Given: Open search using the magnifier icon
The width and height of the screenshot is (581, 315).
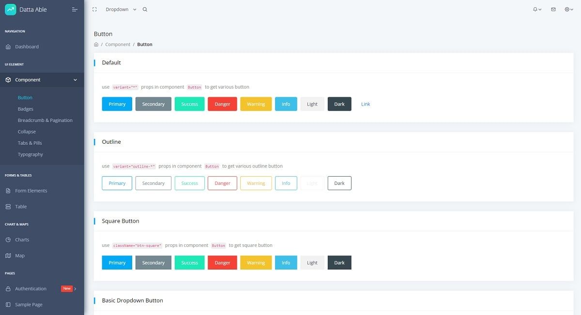Looking at the screenshot, I should click(x=144, y=9).
